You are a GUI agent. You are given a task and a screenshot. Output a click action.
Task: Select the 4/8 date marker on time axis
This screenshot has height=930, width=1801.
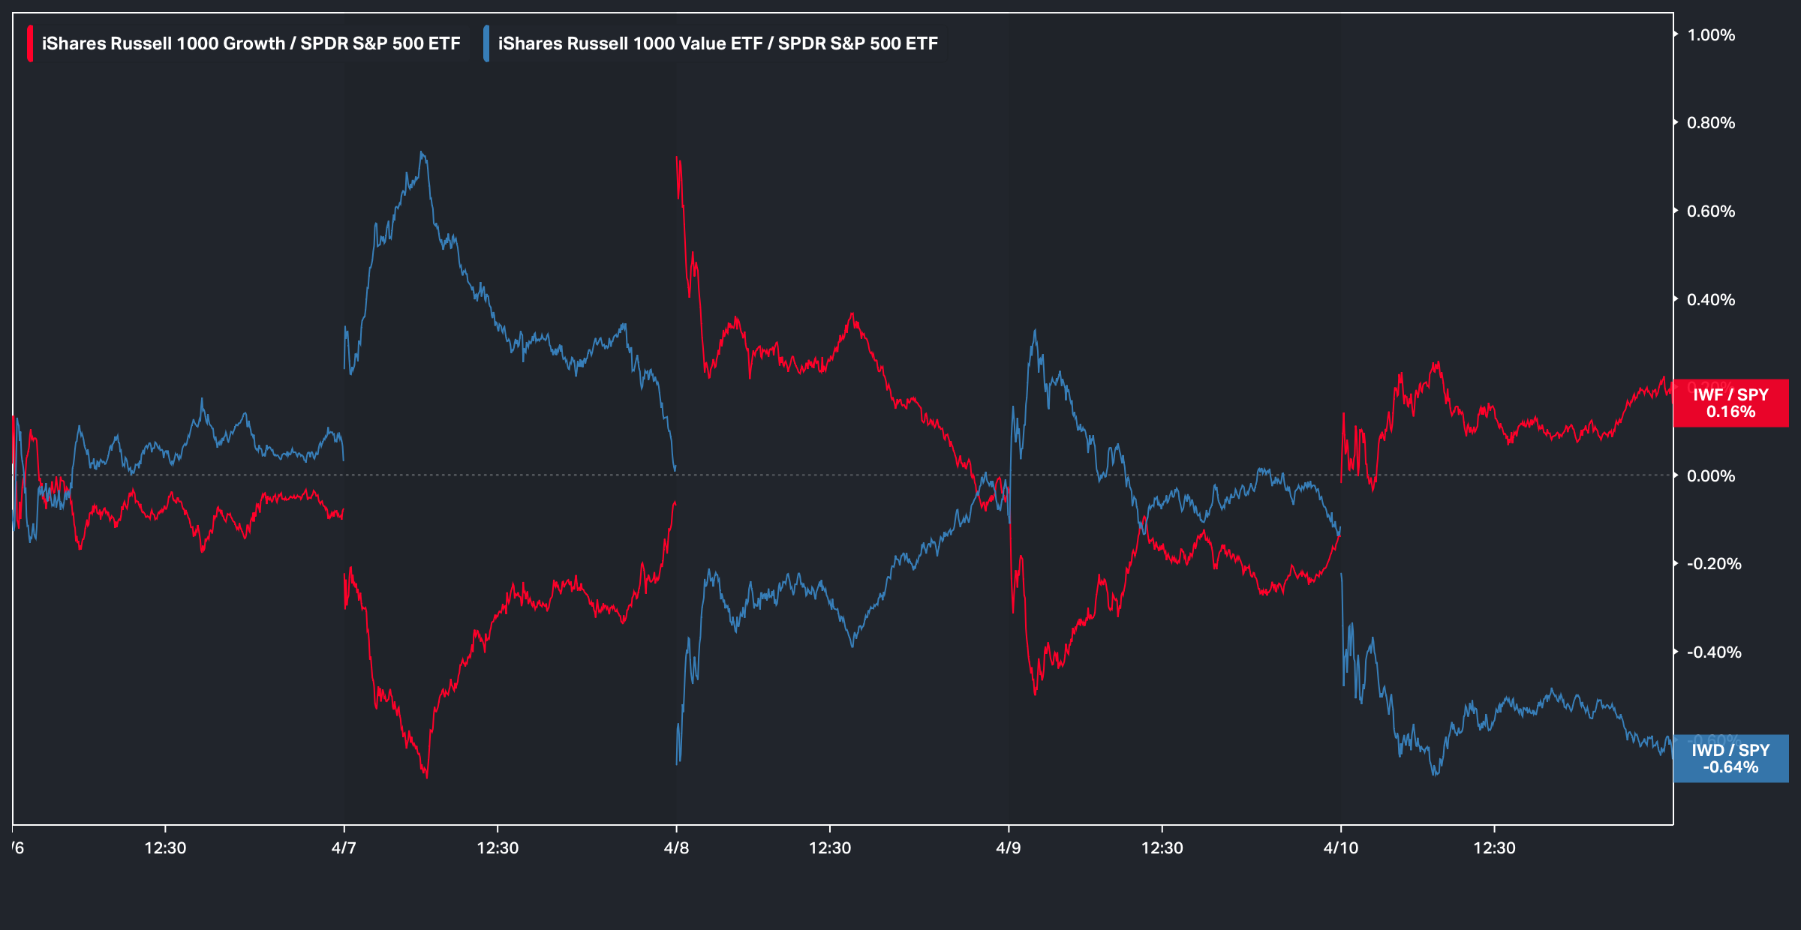[x=676, y=848]
